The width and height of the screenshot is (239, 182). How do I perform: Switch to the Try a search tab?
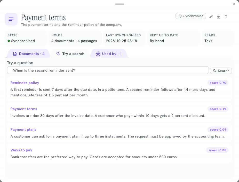point(70,54)
